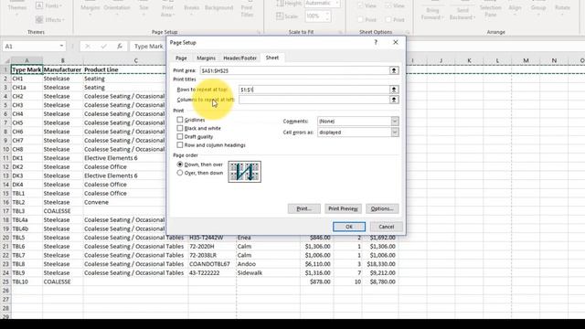Click the Select All corner triangle

(6, 61)
